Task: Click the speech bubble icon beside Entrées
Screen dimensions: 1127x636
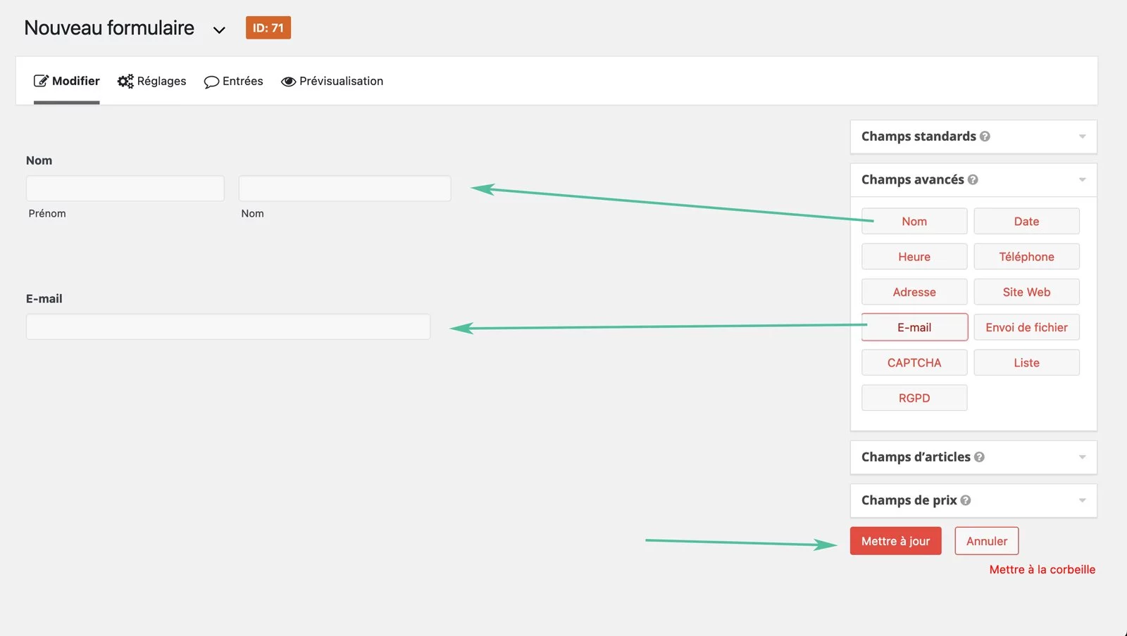Action: coord(211,82)
